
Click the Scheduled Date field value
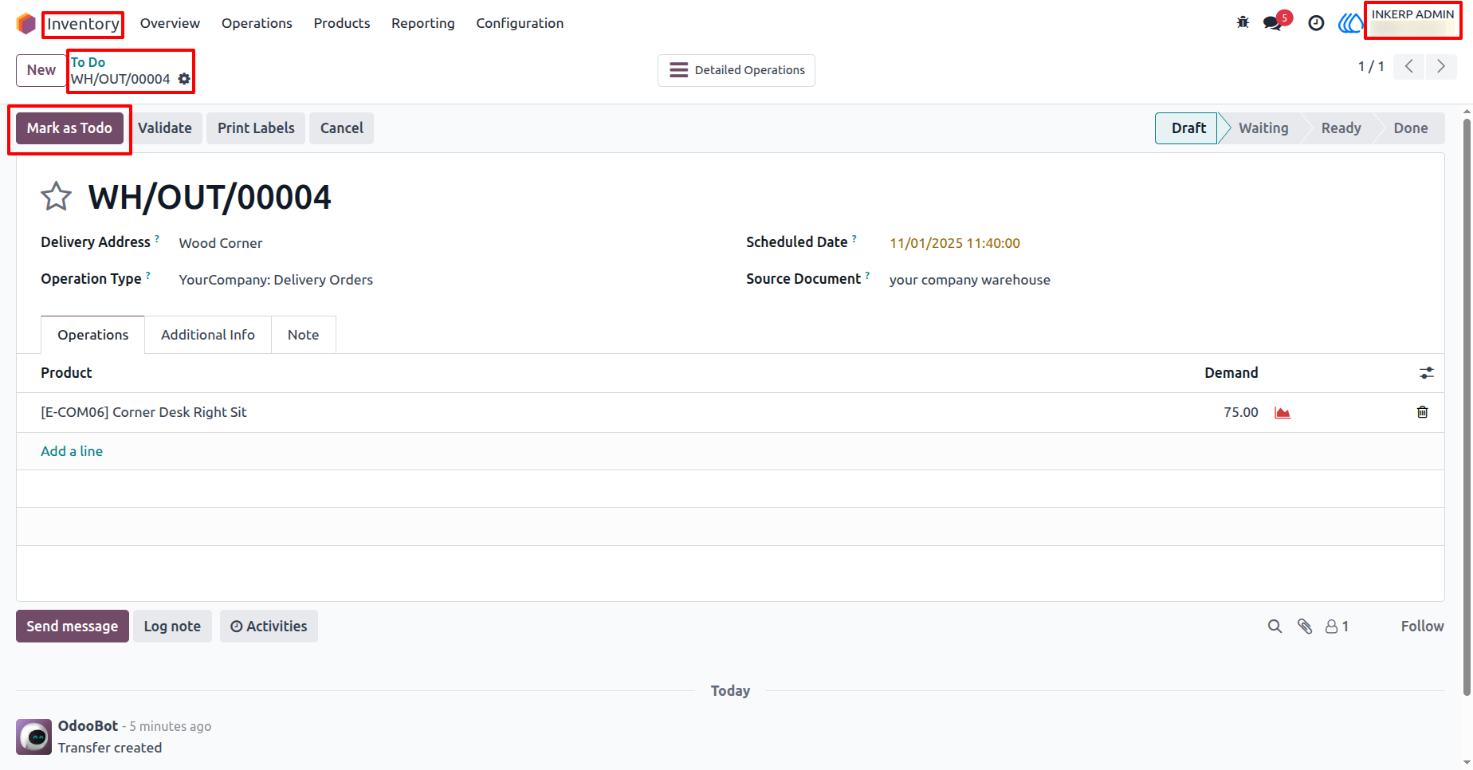(955, 243)
